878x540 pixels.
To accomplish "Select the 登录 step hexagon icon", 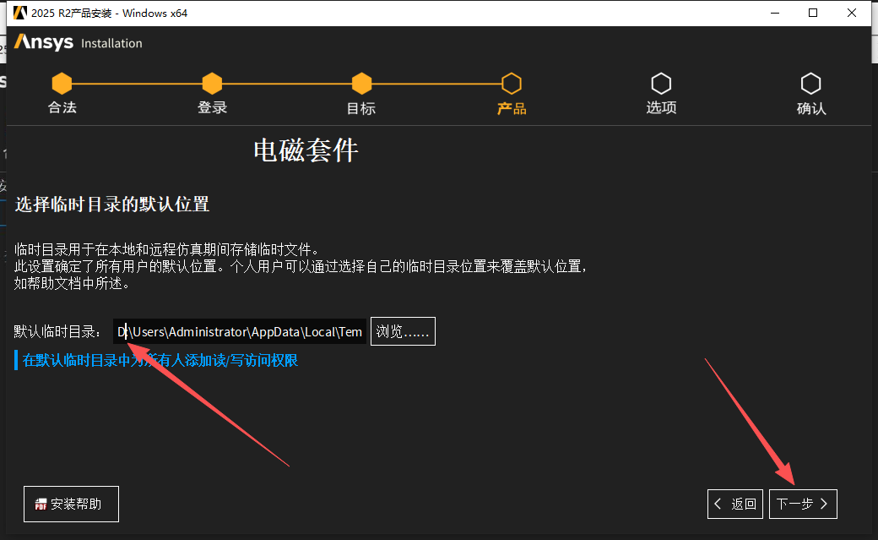I will [212, 84].
